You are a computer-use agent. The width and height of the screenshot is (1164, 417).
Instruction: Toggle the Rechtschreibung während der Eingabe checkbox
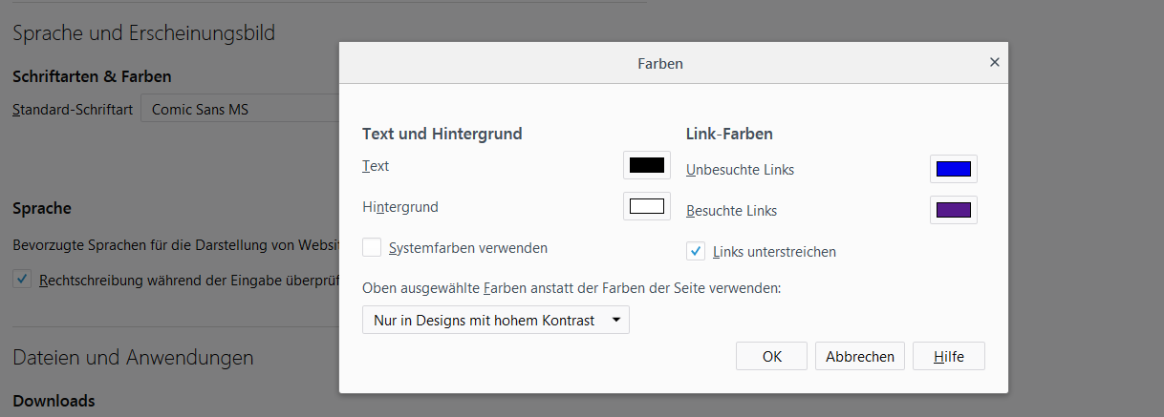click(22, 280)
